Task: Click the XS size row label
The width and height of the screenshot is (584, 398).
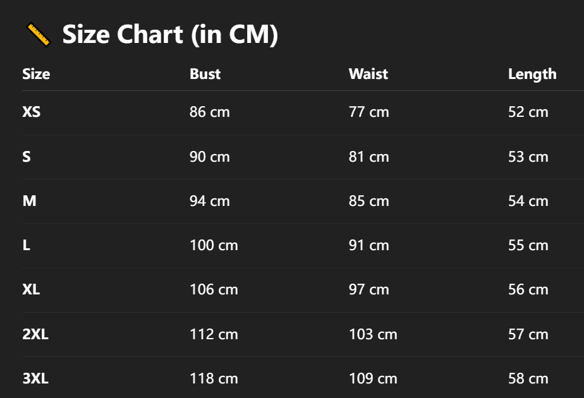Action: pos(32,112)
